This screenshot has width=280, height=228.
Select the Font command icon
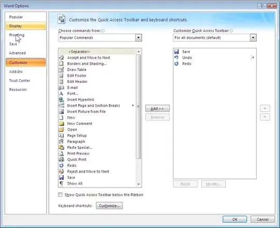[x=61, y=93]
